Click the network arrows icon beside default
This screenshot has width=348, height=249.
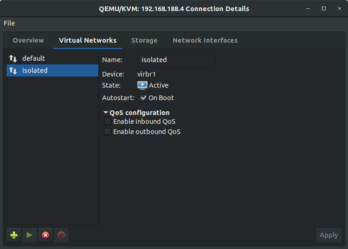(13, 58)
